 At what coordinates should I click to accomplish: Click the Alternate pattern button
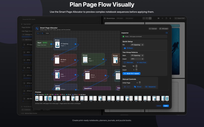coord(129,62)
